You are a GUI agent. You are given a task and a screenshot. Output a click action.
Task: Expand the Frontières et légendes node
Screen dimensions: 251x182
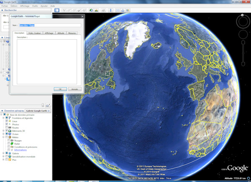tap(3, 118)
